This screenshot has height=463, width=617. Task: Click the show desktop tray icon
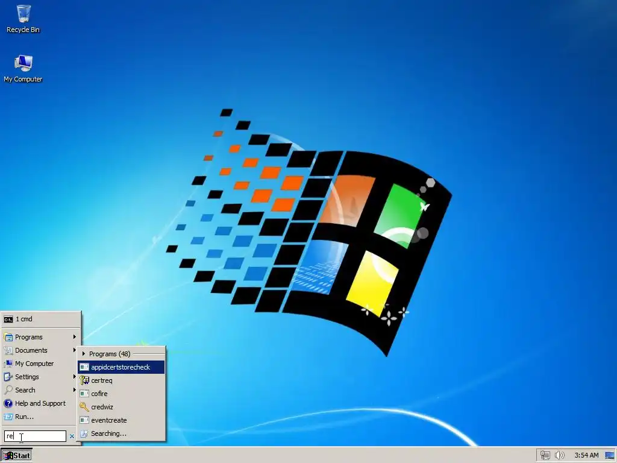tap(610, 456)
